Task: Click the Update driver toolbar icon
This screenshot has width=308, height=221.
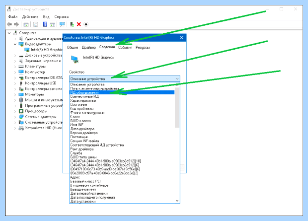Action: (72, 24)
